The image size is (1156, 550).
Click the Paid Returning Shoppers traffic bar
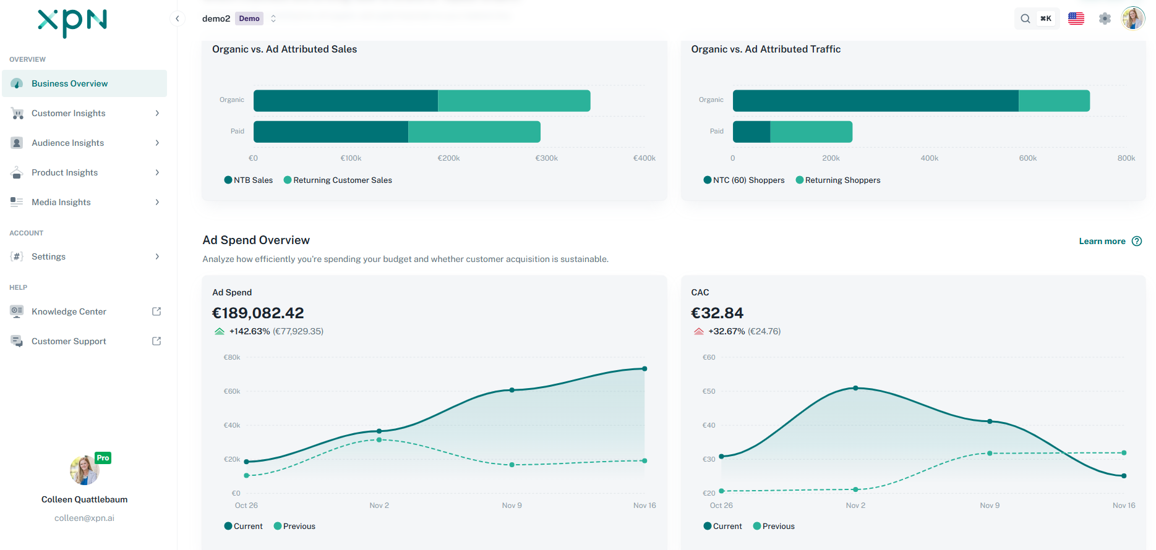coord(811,132)
